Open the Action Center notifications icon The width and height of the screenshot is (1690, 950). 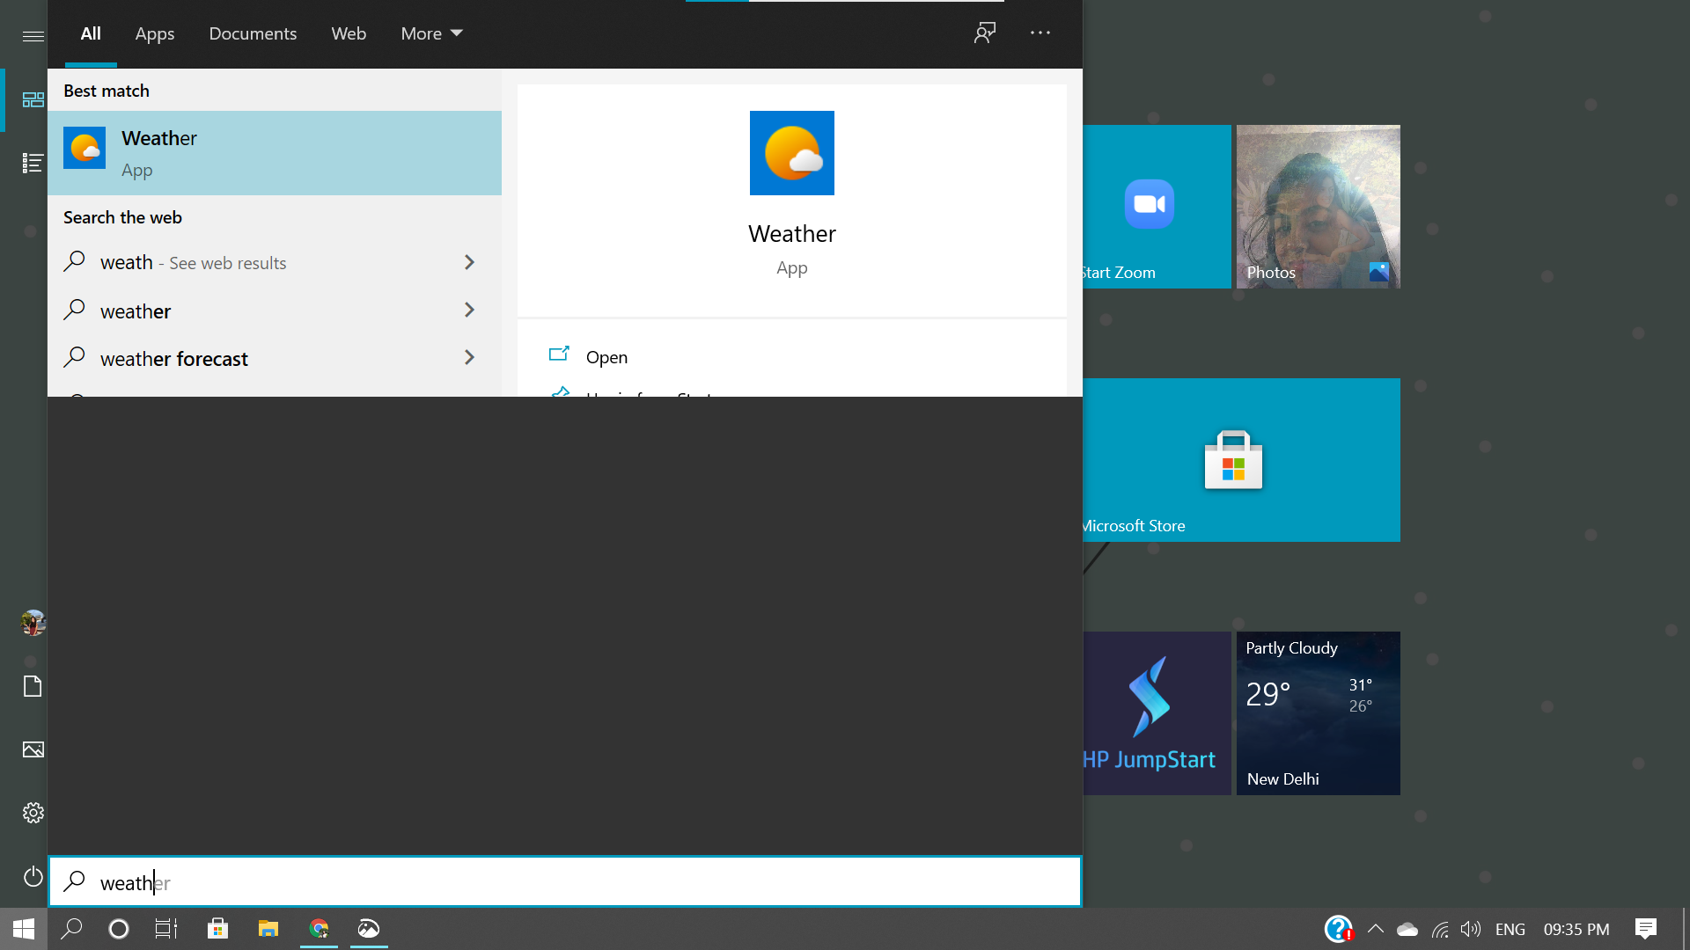(x=1646, y=929)
